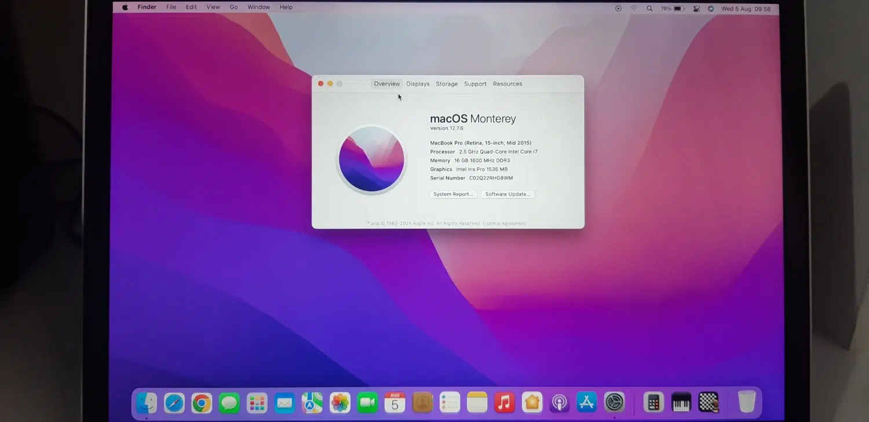The width and height of the screenshot is (869, 422).
Task: Start FaceTime from the Dock
Action: point(367,402)
